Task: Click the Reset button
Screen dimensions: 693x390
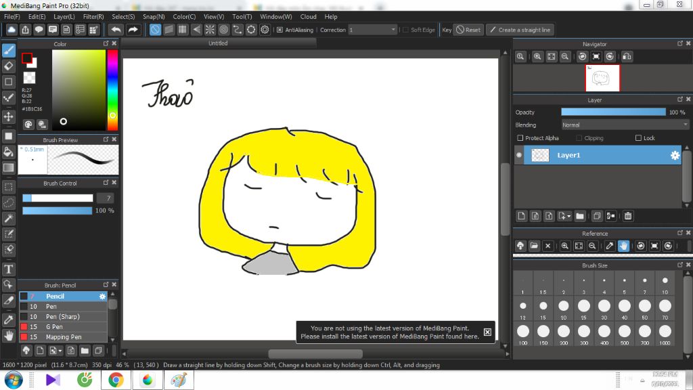Action: point(468,30)
